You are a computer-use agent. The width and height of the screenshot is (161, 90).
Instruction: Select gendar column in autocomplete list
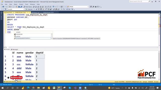18,36
